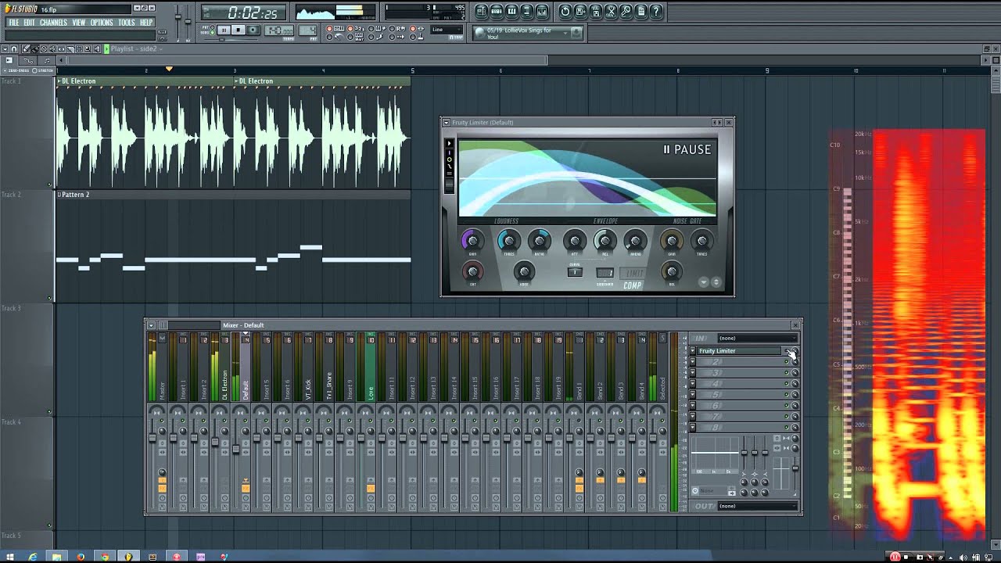Select the playlist draw pencil tool
Image resolution: width=1001 pixels, height=563 pixels.
click(x=25, y=48)
